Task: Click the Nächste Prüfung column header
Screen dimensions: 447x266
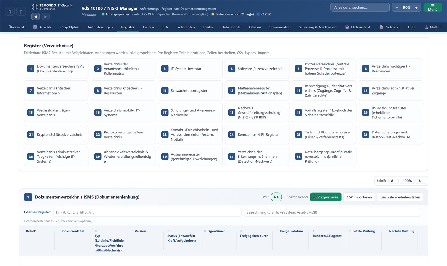Action: pyautogui.click(x=402, y=231)
